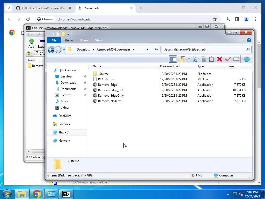Click the Properties quick access toolbar icon
265x199 pixels.
click(x=58, y=34)
